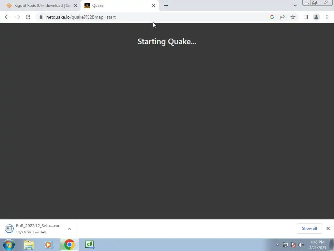The width and height of the screenshot is (334, 251).
Task: Expand the download options chevron for RoR setup
Action: (x=69, y=228)
